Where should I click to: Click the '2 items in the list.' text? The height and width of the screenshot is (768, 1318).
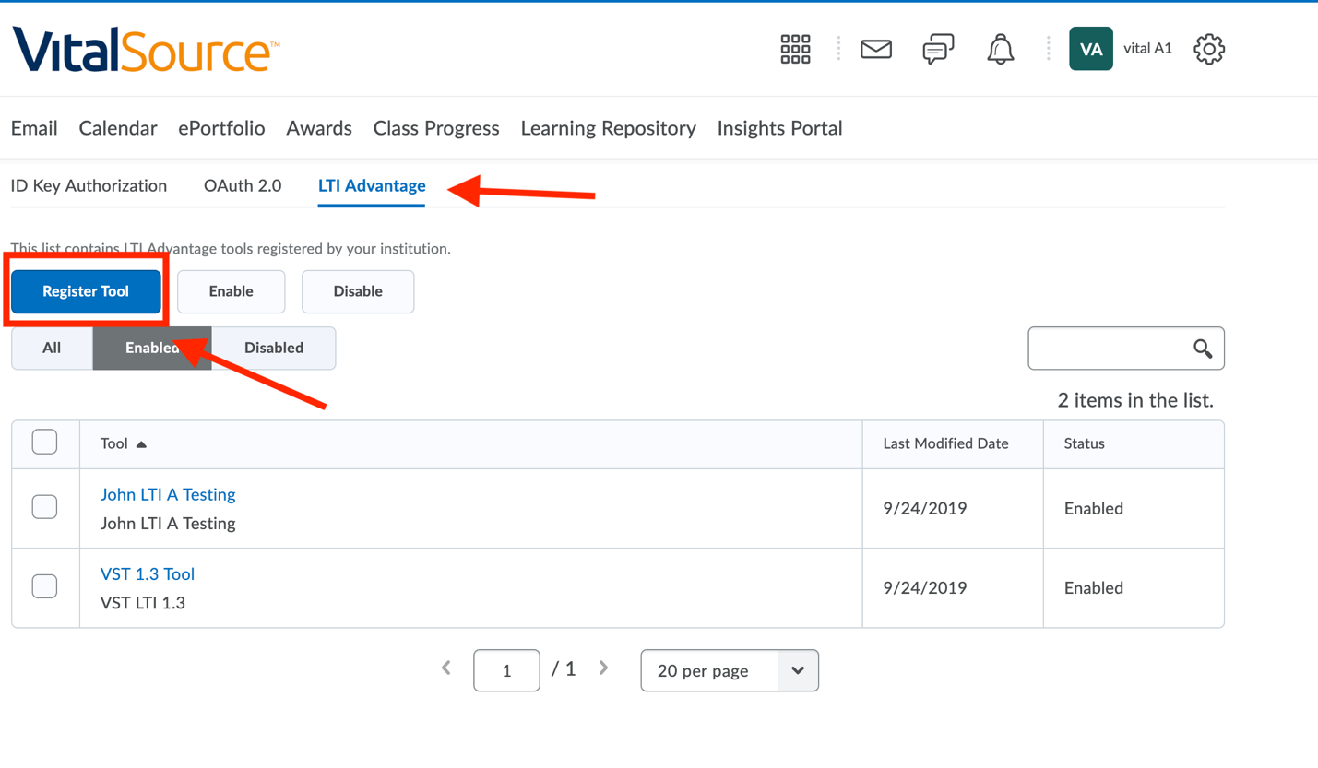coord(1135,400)
